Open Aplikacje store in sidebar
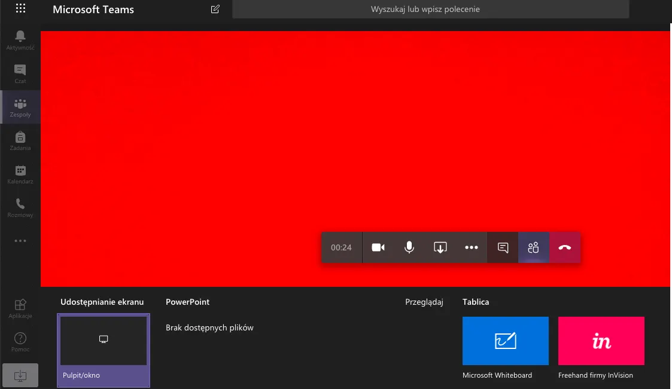 pyautogui.click(x=20, y=308)
